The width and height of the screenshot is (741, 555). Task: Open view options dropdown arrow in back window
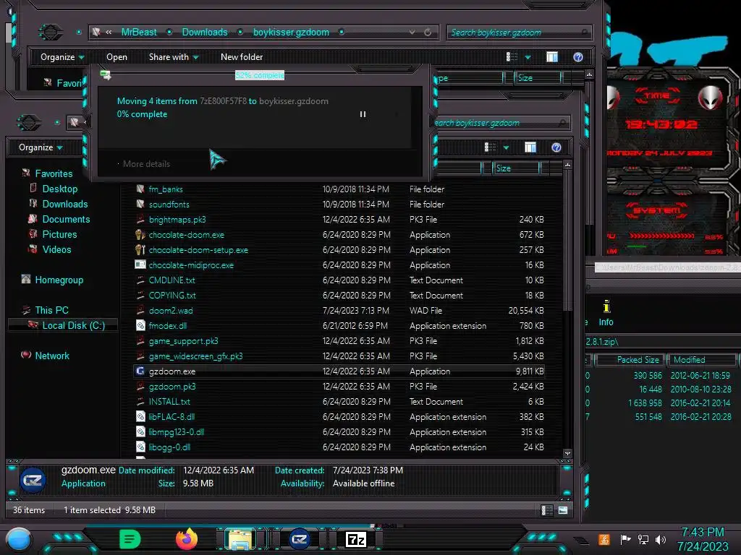(528, 58)
